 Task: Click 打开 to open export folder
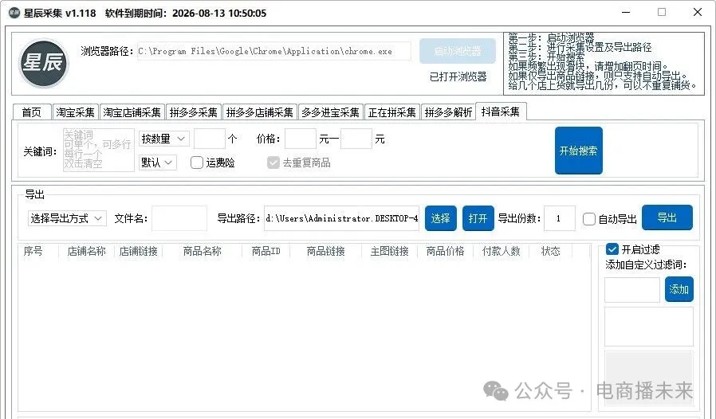pos(478,218)
